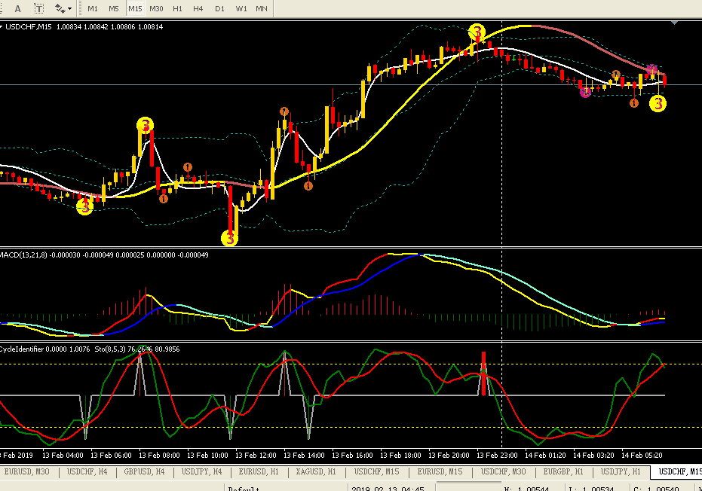Click the yellow 3 marker at chart top
Viewport: 702px width, 491px height.
pyautogui.click(x=477, y=32)
